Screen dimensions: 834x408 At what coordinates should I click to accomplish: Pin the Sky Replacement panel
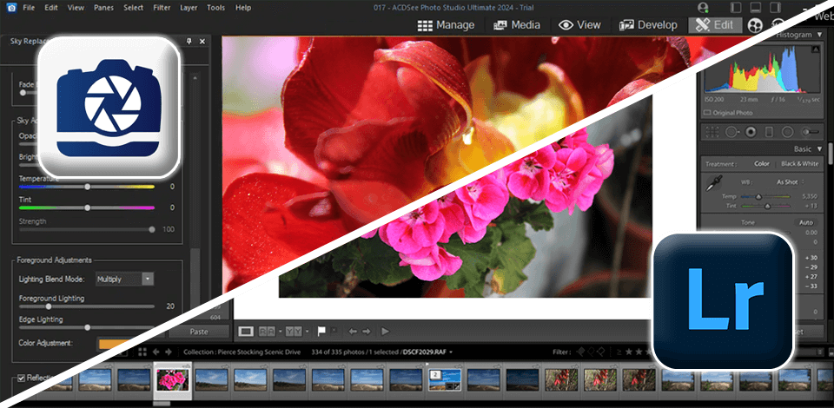[190, 41]
